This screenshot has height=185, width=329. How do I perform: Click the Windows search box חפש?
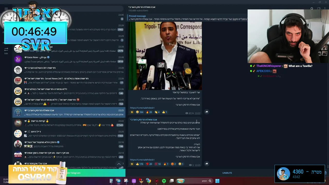[195, 181]
